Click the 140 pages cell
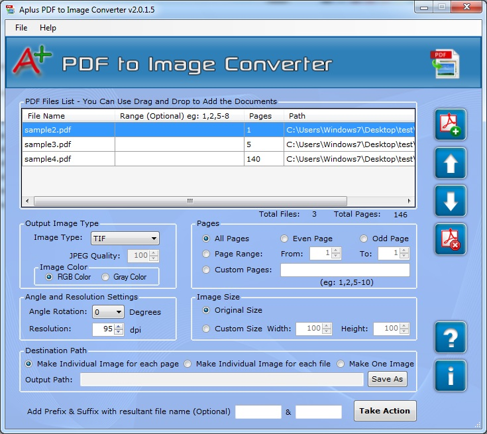 click(x=264, y=159)
